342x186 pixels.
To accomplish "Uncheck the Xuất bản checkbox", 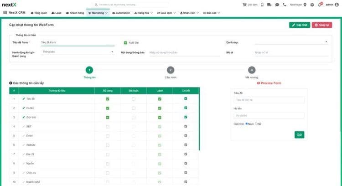I will click(x=125, y=43).
